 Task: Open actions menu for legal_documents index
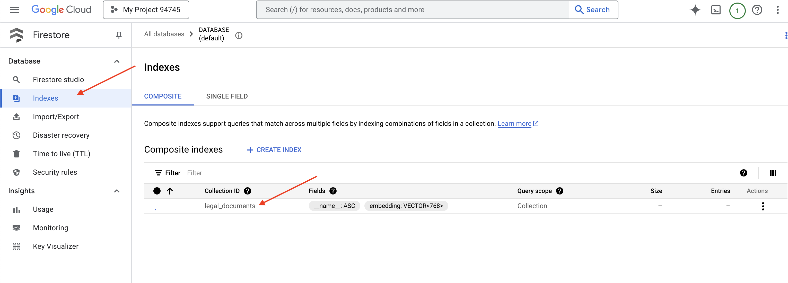click(x=763, y=206)
